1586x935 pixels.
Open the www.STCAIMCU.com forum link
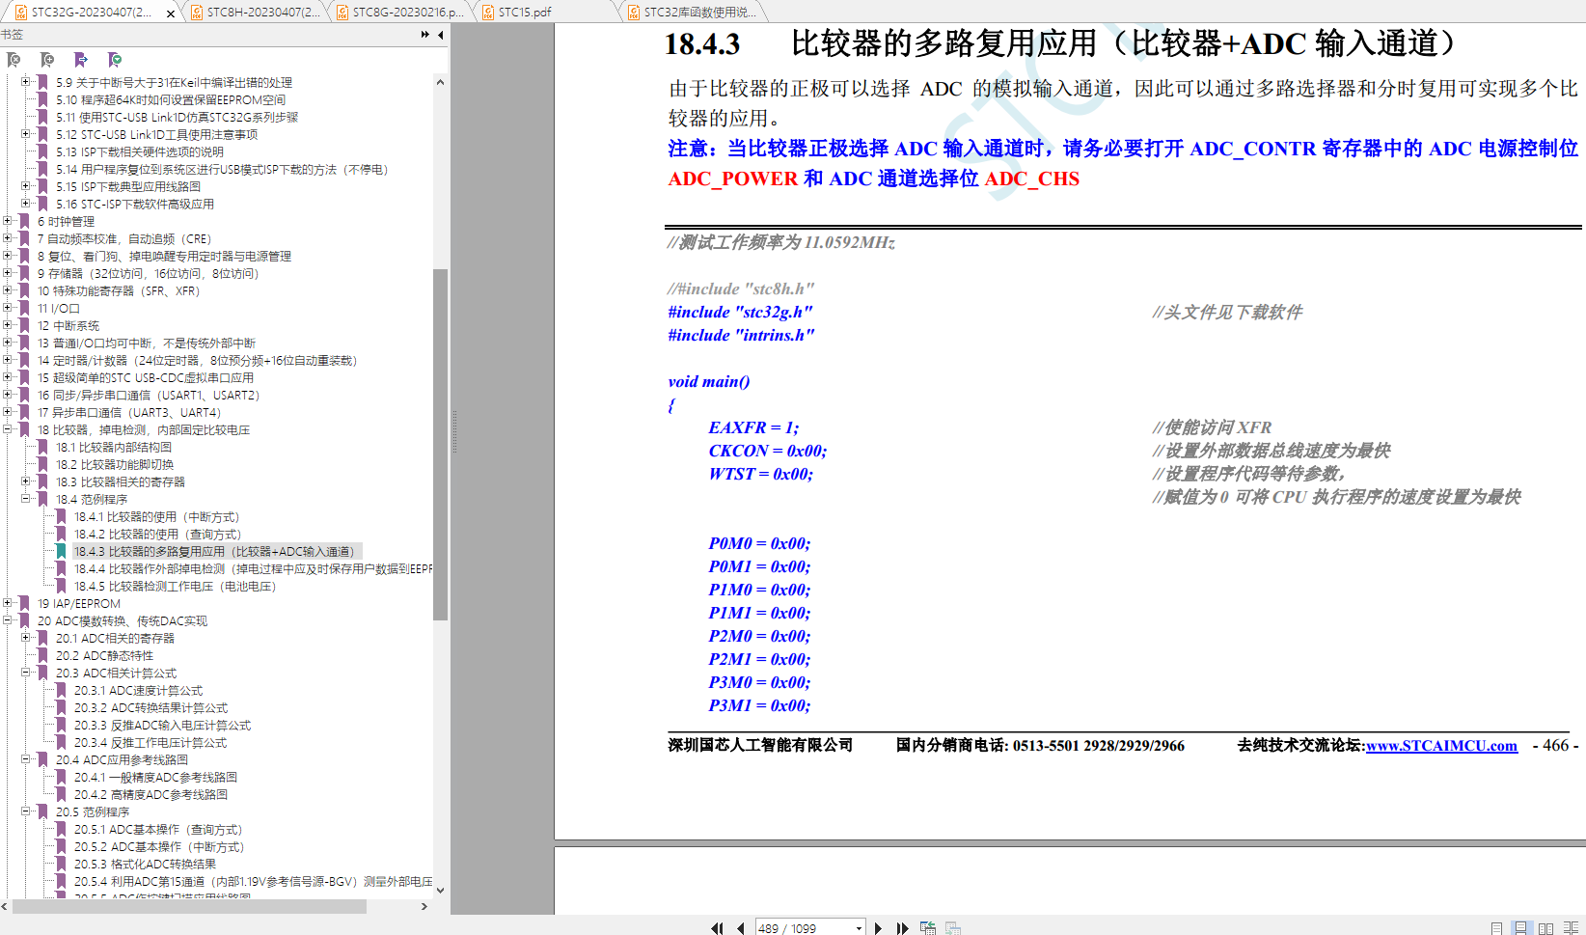(1441, 746)
